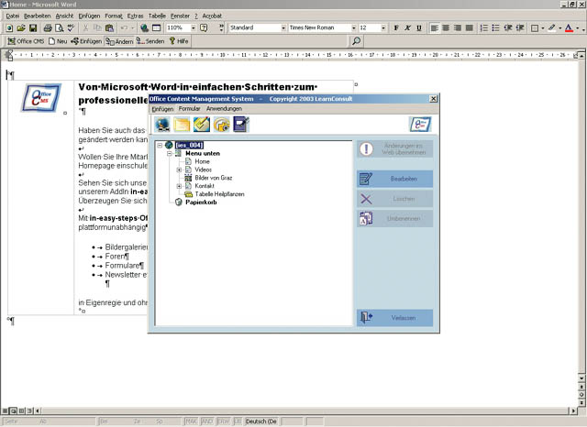This screenshot has width=587, height=427.
Task: Open the Standard style dropdown
Action: coord(283,28)
